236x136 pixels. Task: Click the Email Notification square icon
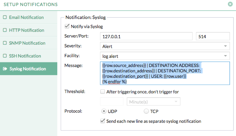(x=5, y=17)
